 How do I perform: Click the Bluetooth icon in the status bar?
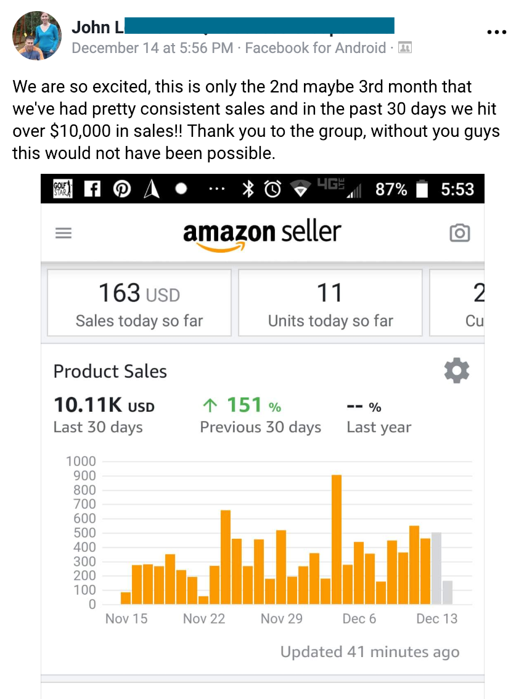click(x=248, y=189)
